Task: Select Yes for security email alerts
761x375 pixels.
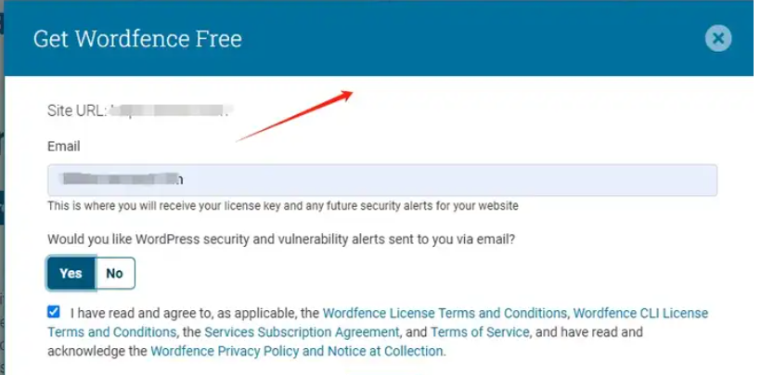Action: (71, 273)
